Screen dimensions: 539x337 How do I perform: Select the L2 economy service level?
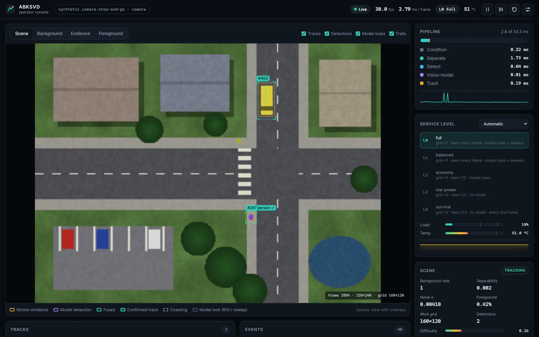coord(474,175)
